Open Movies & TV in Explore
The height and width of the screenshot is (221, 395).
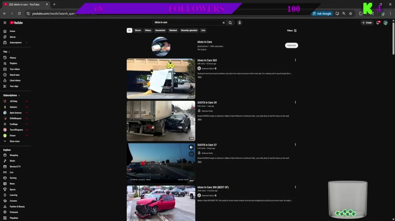[x=15, y=167]
